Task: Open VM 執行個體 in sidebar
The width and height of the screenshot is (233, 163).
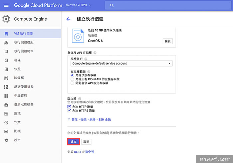Action: (31, 34)
